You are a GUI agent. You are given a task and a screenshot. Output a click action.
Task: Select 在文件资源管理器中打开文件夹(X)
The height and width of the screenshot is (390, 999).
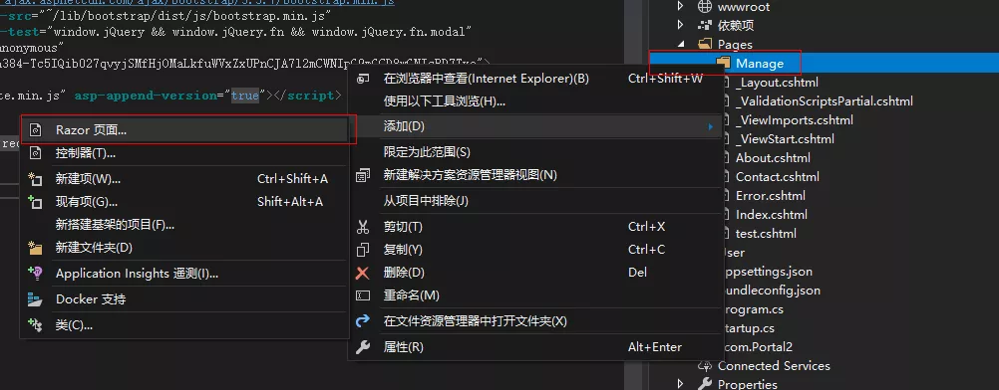535,321
